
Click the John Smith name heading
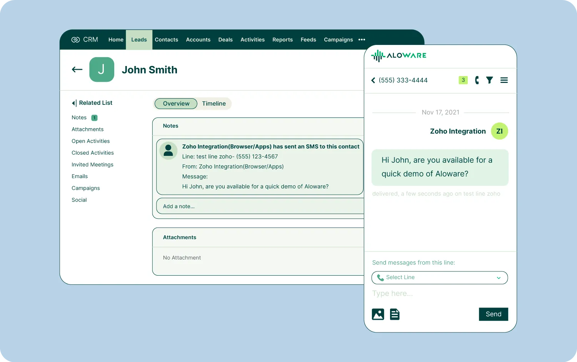[150, 70]
